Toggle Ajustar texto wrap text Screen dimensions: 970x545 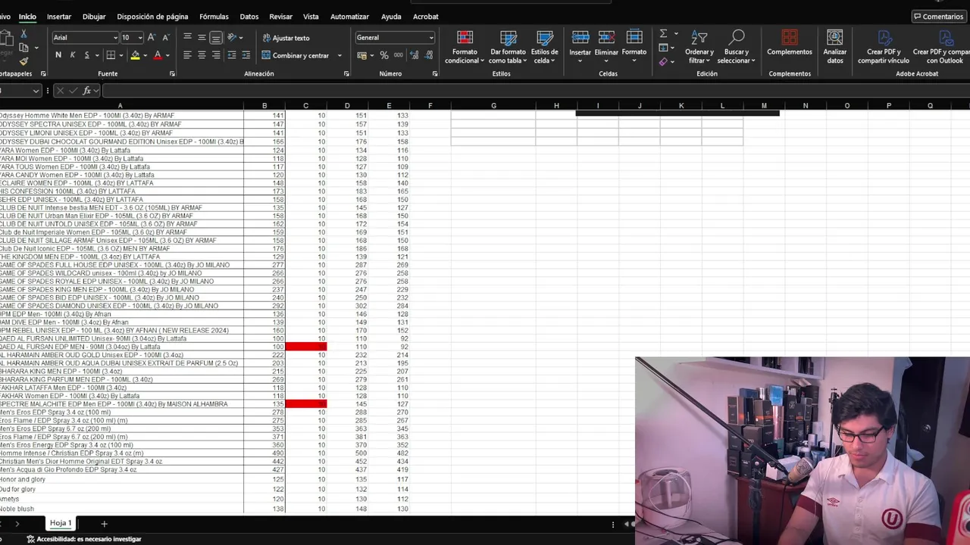286,38
